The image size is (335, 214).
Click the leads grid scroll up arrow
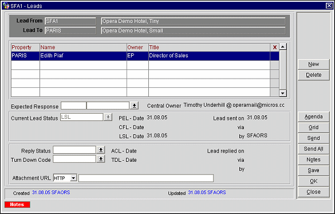(x=283, y=46)
